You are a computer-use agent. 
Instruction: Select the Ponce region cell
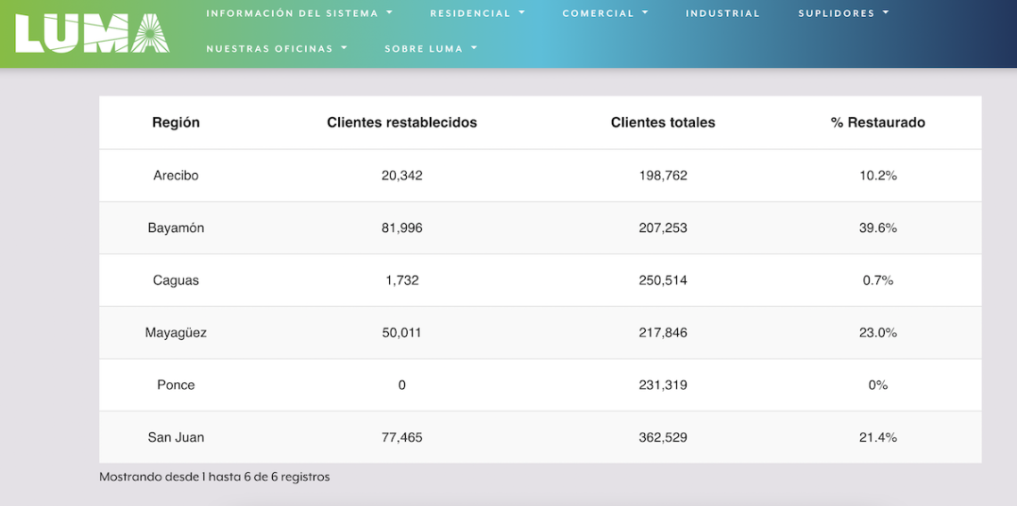pyautogui.click(x=176, y=385)
